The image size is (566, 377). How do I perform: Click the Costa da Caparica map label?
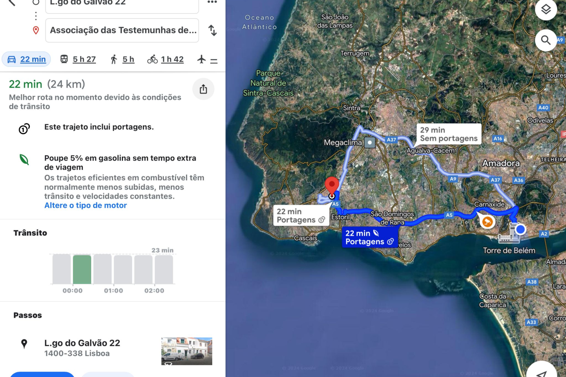click(x=493, y=300)
